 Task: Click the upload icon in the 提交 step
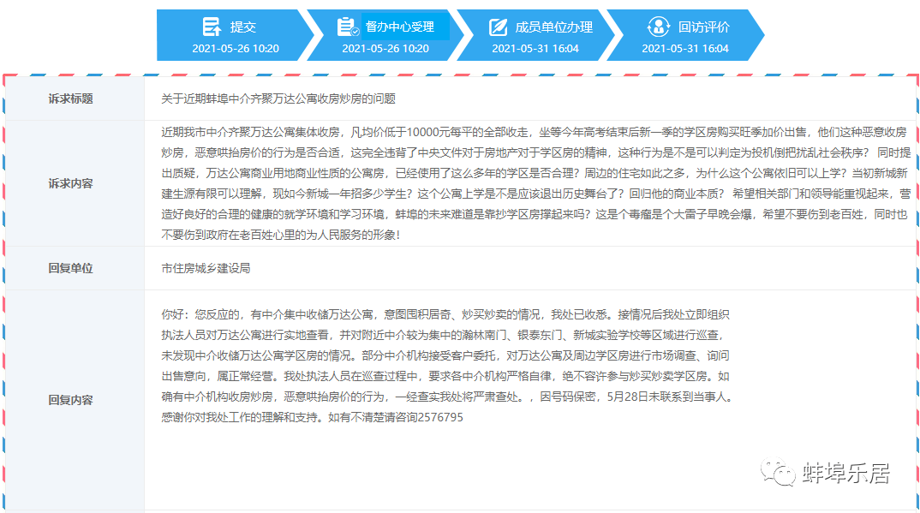[x=212, y=27]
